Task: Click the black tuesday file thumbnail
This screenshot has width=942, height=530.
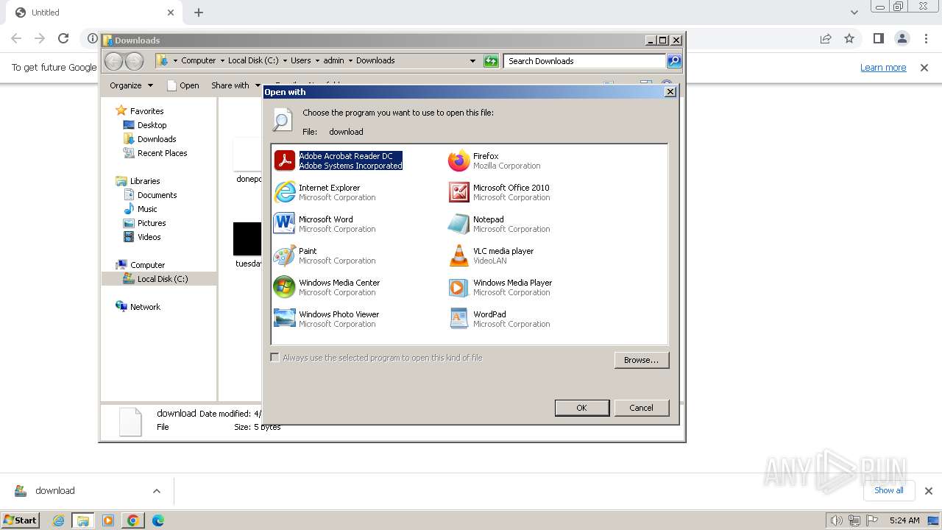Action: click(247, 239)
